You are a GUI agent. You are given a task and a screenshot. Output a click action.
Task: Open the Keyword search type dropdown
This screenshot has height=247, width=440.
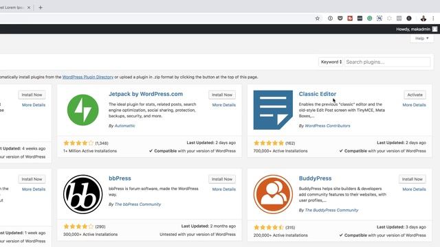pos(331,62)
